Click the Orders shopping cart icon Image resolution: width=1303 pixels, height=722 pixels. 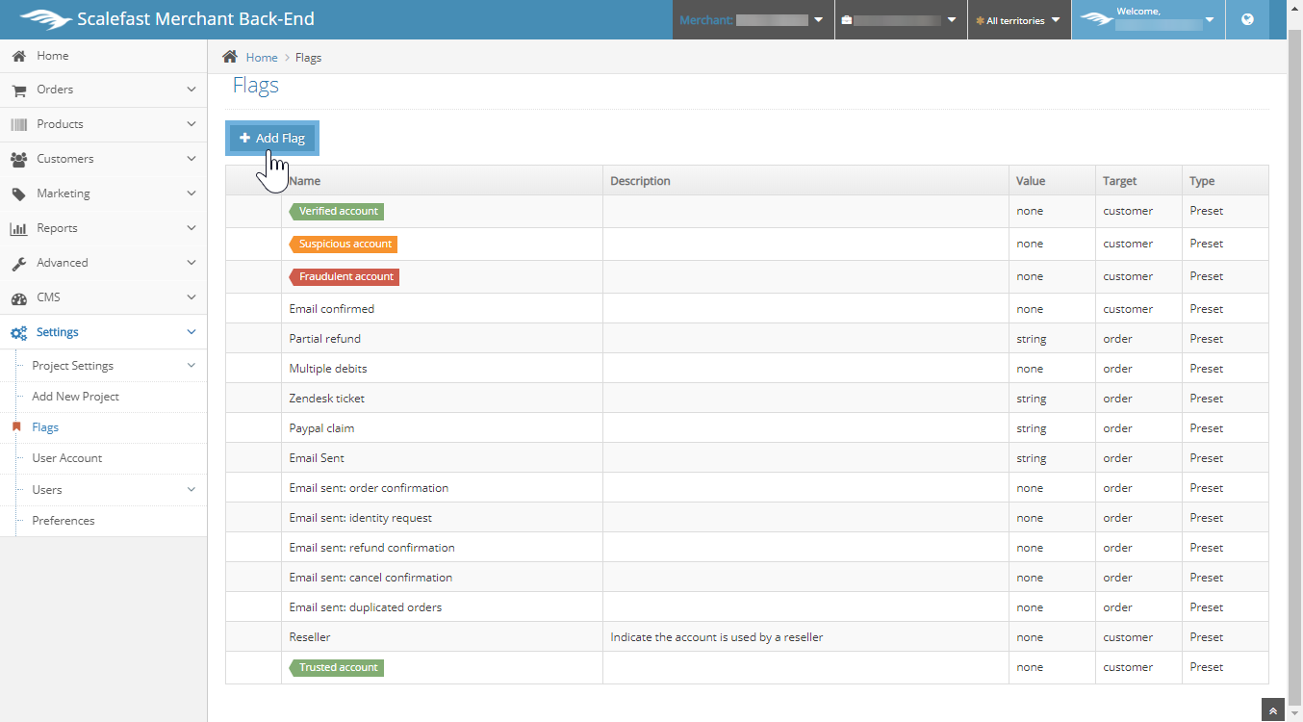[18, 90]
